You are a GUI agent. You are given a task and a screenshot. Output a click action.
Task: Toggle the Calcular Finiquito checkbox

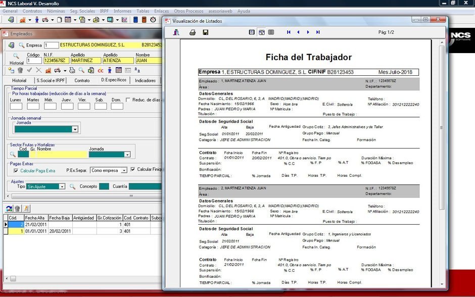click(133, 169)
